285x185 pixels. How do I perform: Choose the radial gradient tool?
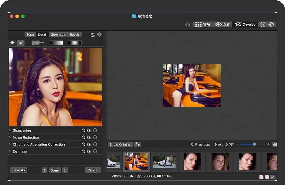pyautogui.click(x=75, y=43)
